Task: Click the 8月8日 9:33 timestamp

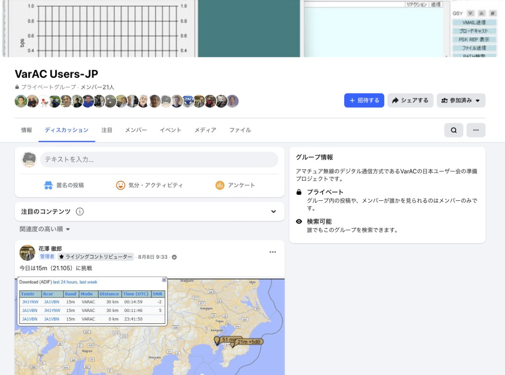Action: [x=153, y=257]
